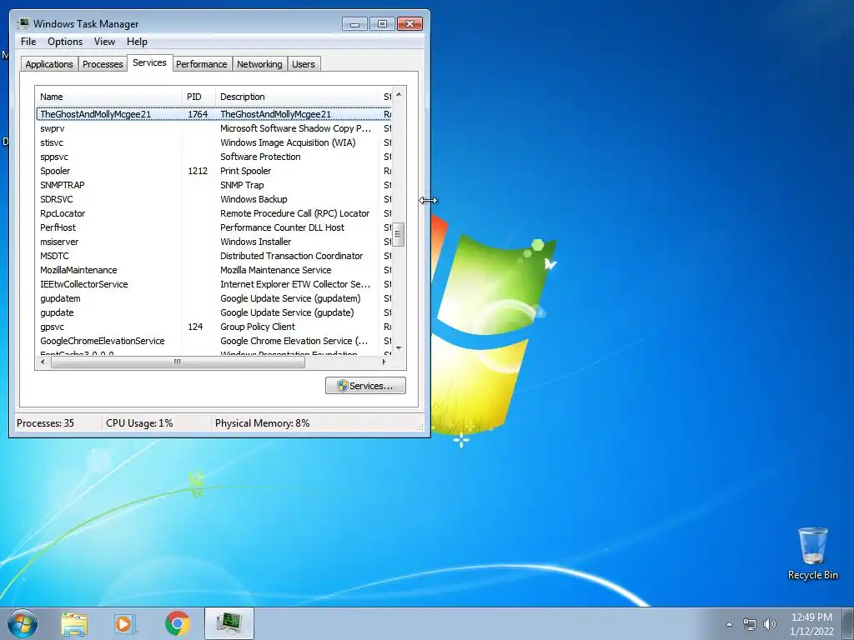
Task: Click horizontal scrollbar left arrow
Action: coord(43,362)
